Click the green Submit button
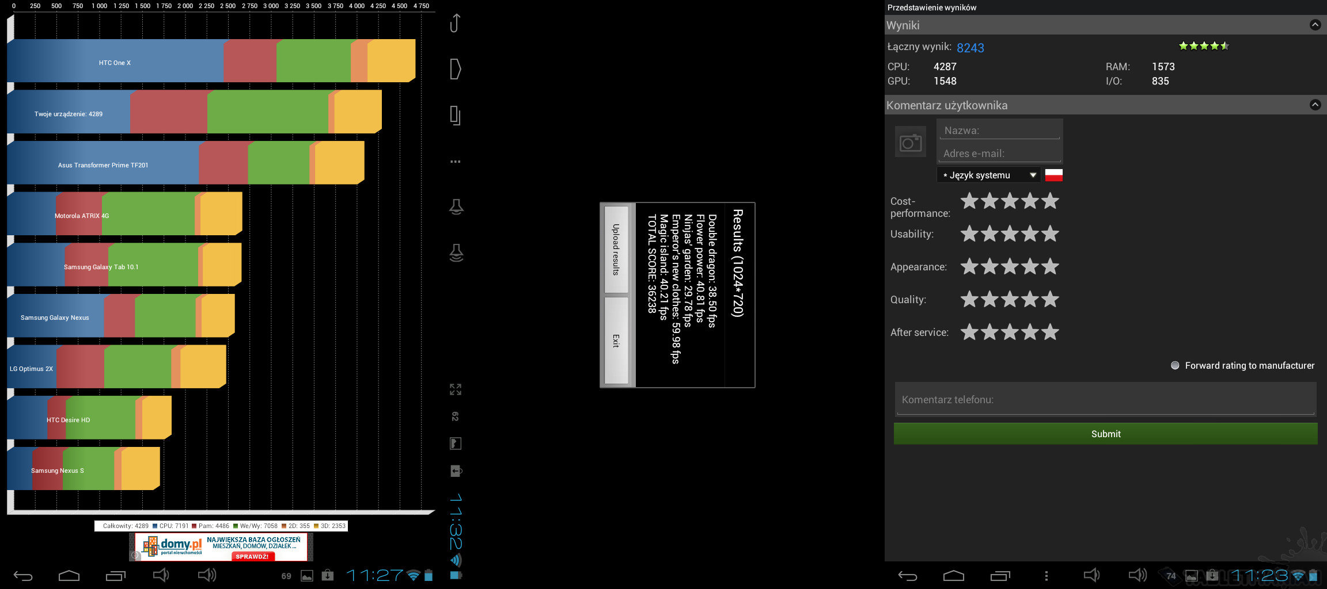 [x=1105, y=434]
